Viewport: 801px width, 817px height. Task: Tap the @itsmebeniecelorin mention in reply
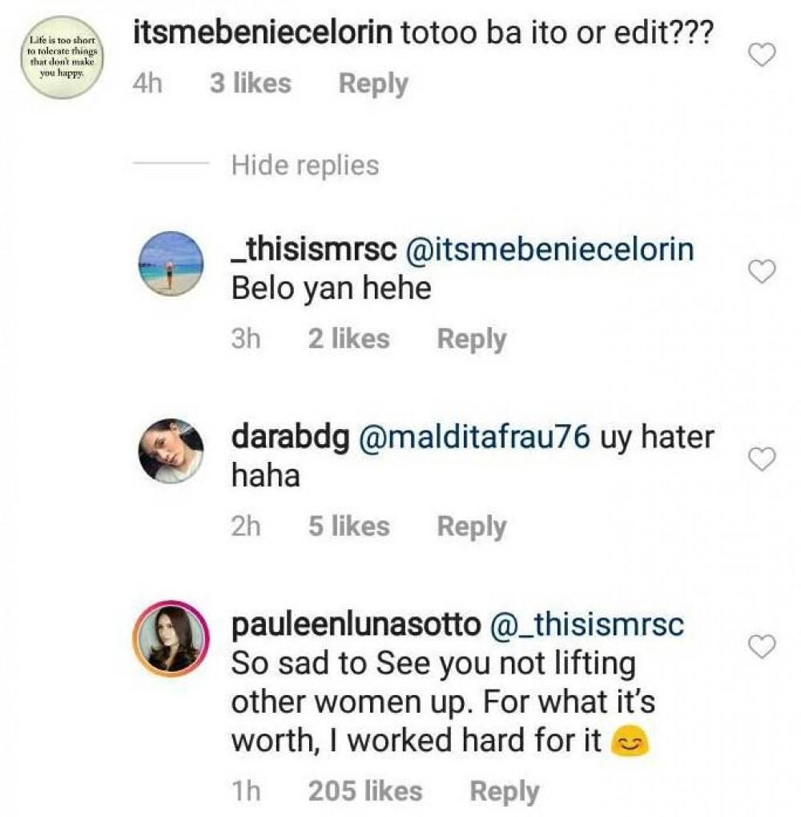550,251
